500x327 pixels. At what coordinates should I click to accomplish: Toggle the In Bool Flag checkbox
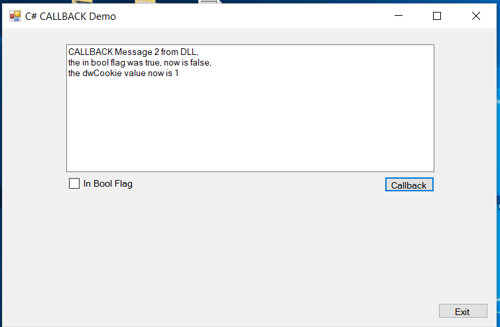74,183
